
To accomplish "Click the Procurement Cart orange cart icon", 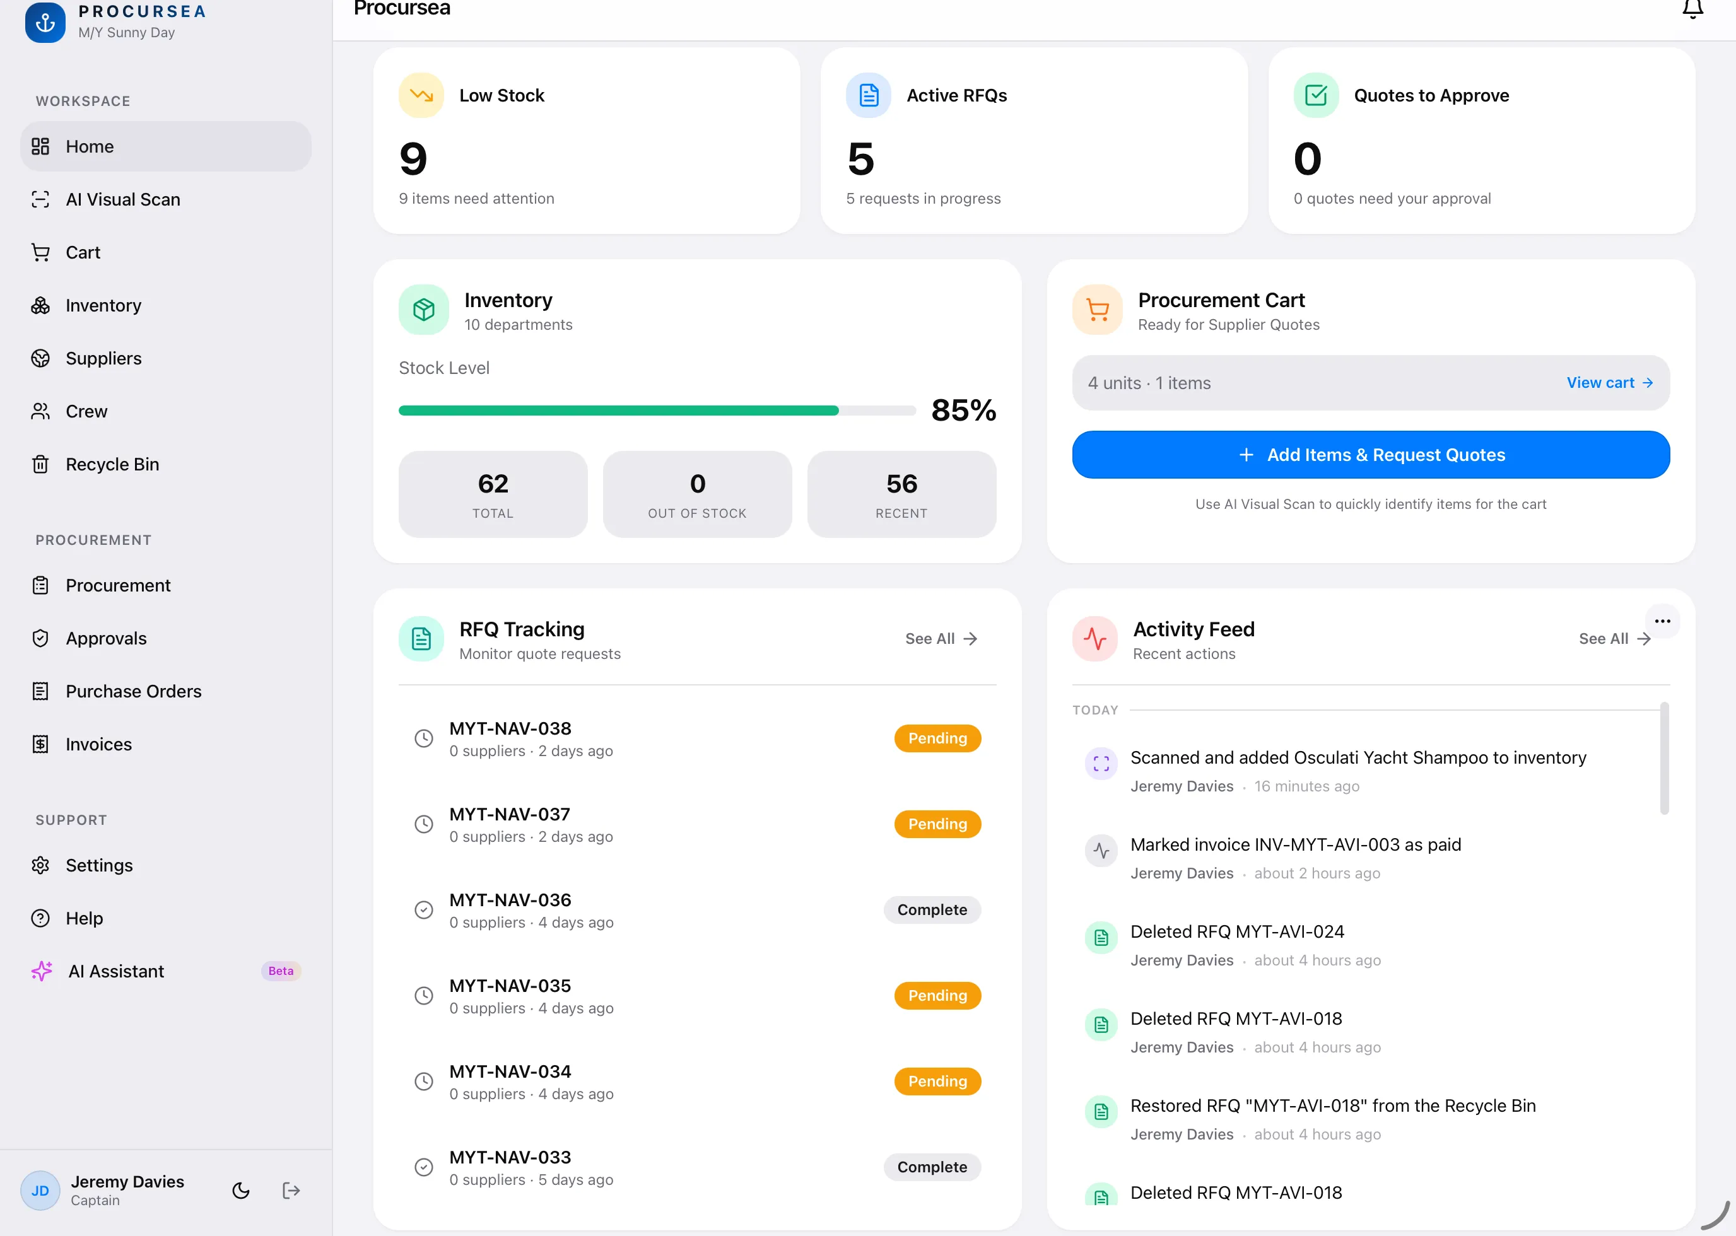I will [x=1097, y=310].
